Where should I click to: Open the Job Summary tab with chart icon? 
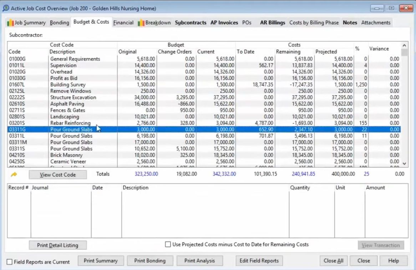27,23
